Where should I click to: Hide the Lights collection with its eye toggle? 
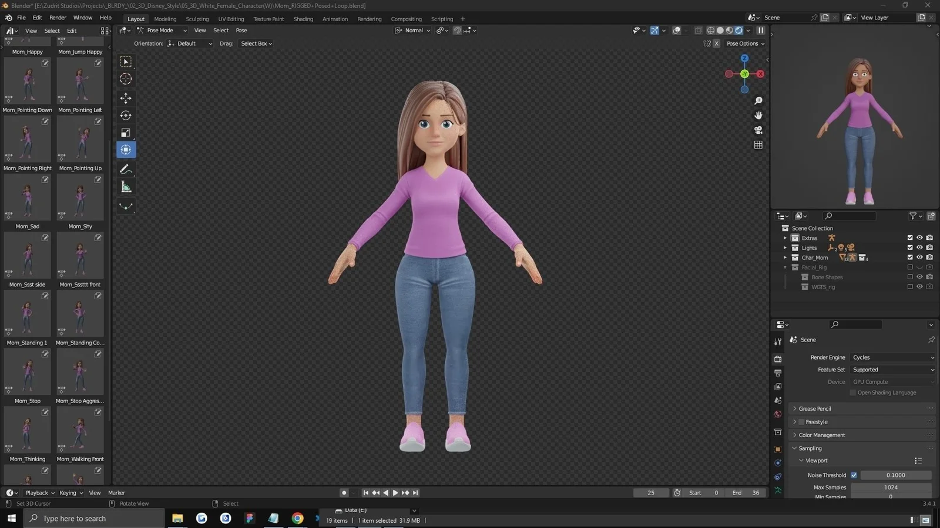coord(919,248)
